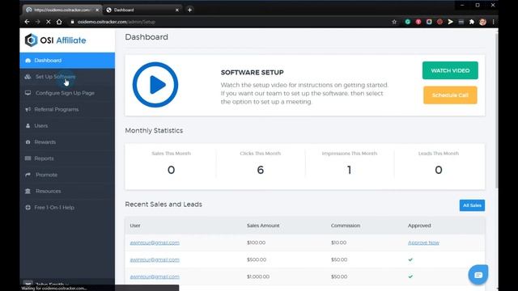Click the play-arrow shaped extension icon

(450, 22)
